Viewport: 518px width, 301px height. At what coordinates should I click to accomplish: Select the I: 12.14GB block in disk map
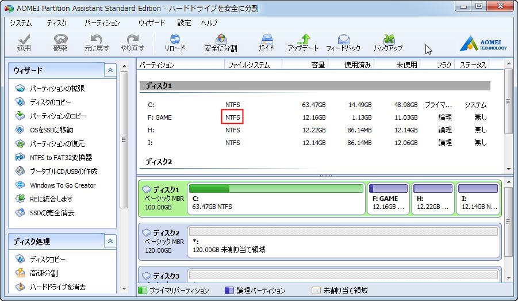point(478,198)
